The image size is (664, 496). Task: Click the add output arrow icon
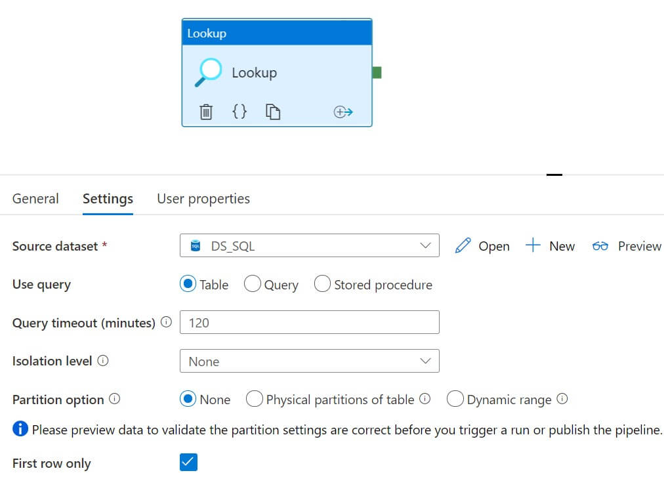click(x=343, y=112)
